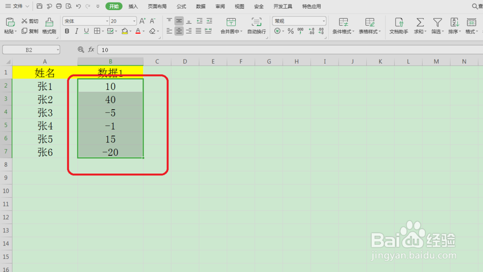483x272 pixels.
Task: Apply thousands separator format
Action: click(x=300, y=31)
